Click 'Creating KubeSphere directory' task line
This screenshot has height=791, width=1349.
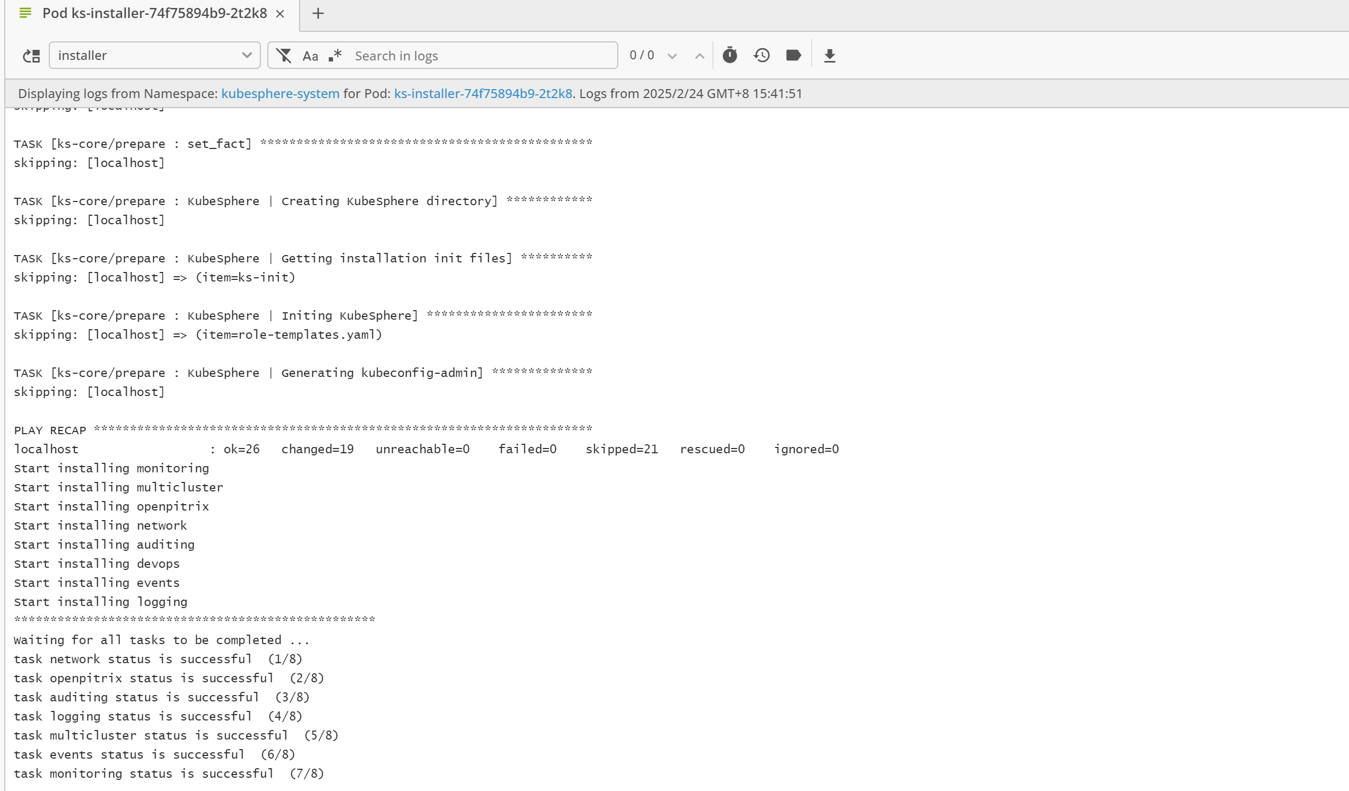[303, 201]
